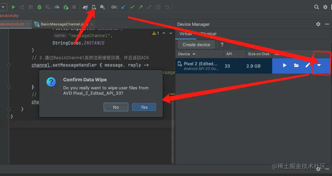The height and width of the screenshot is (176, 332).
Task: Click the Size on Disk column header
Action: point(258,54)
